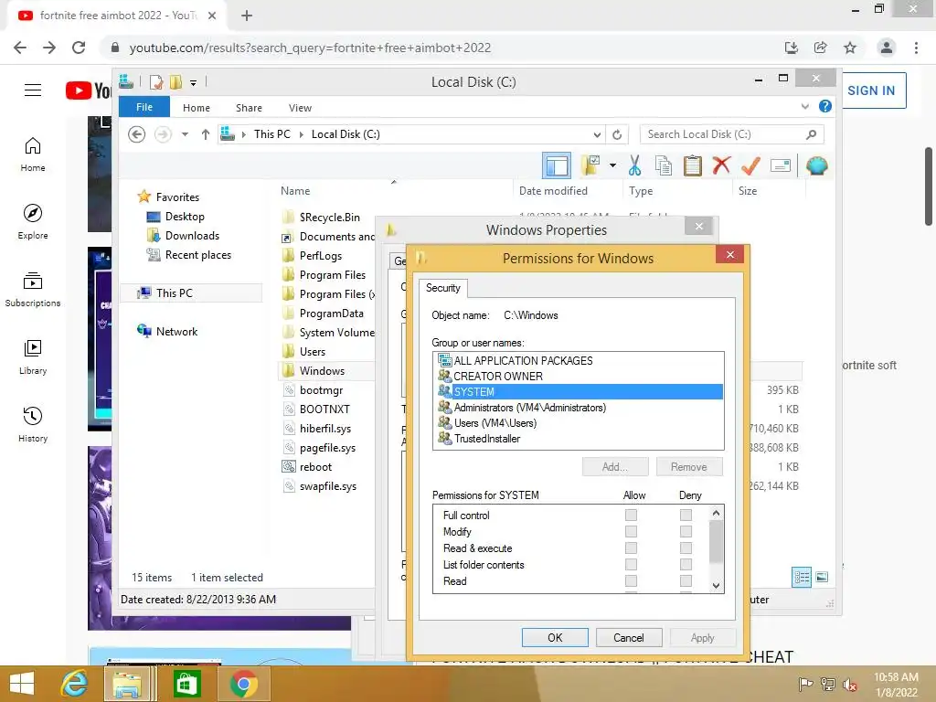Open Internet Explorer from taskbar
936x702 pixels.
(75, 684)
